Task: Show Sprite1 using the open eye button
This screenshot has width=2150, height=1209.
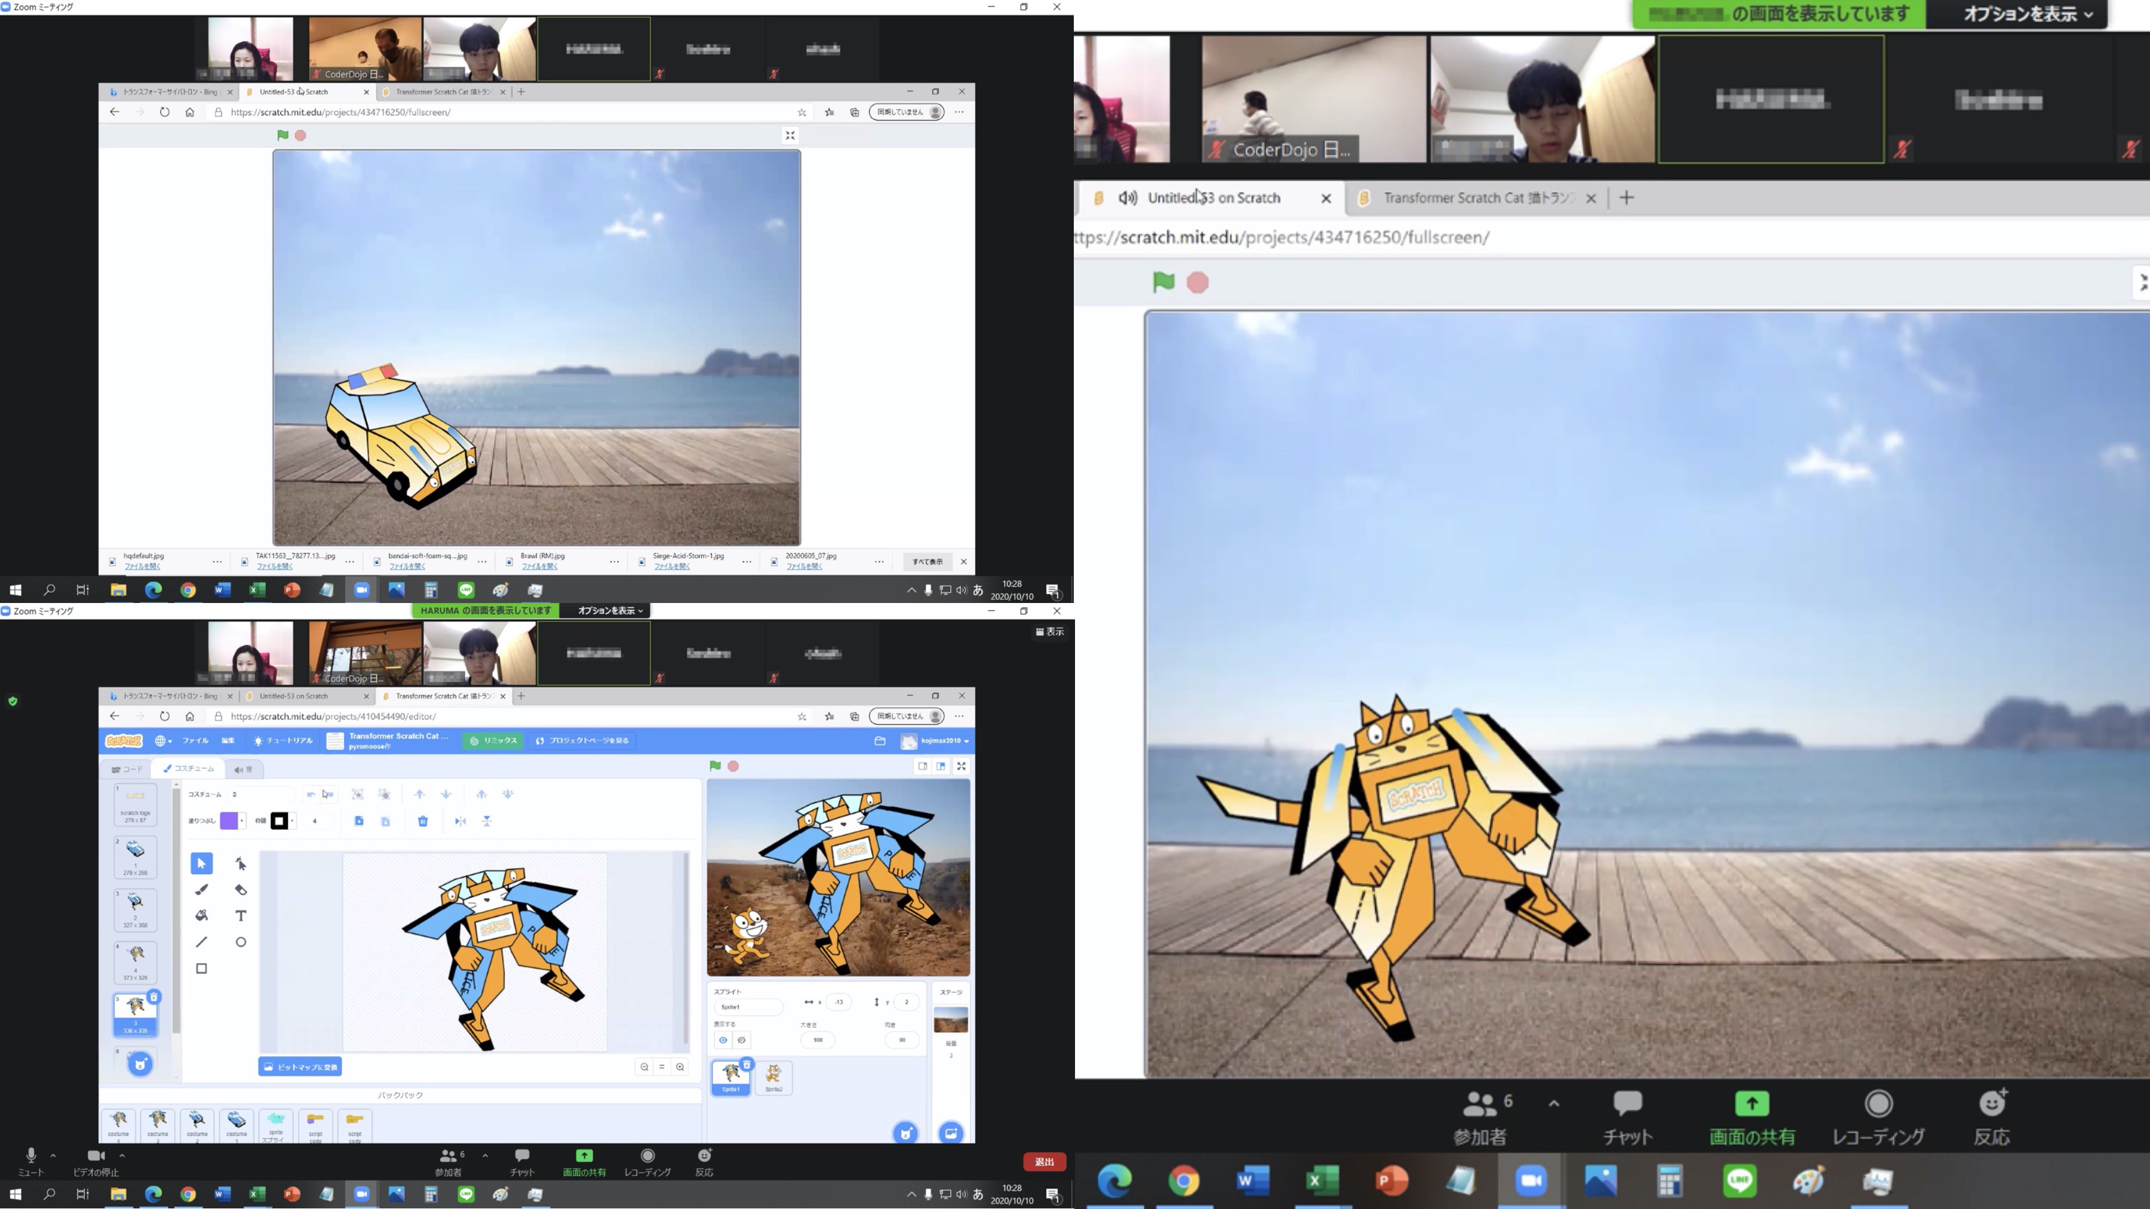Action: pos(723,1041)
